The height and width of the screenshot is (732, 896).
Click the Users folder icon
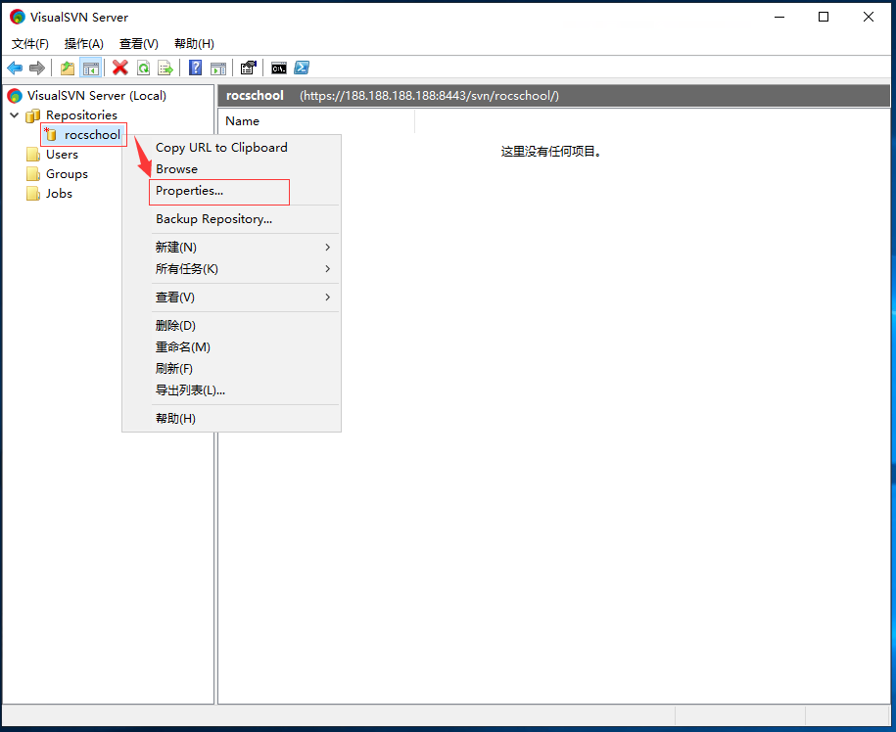[x=33, y=155]
